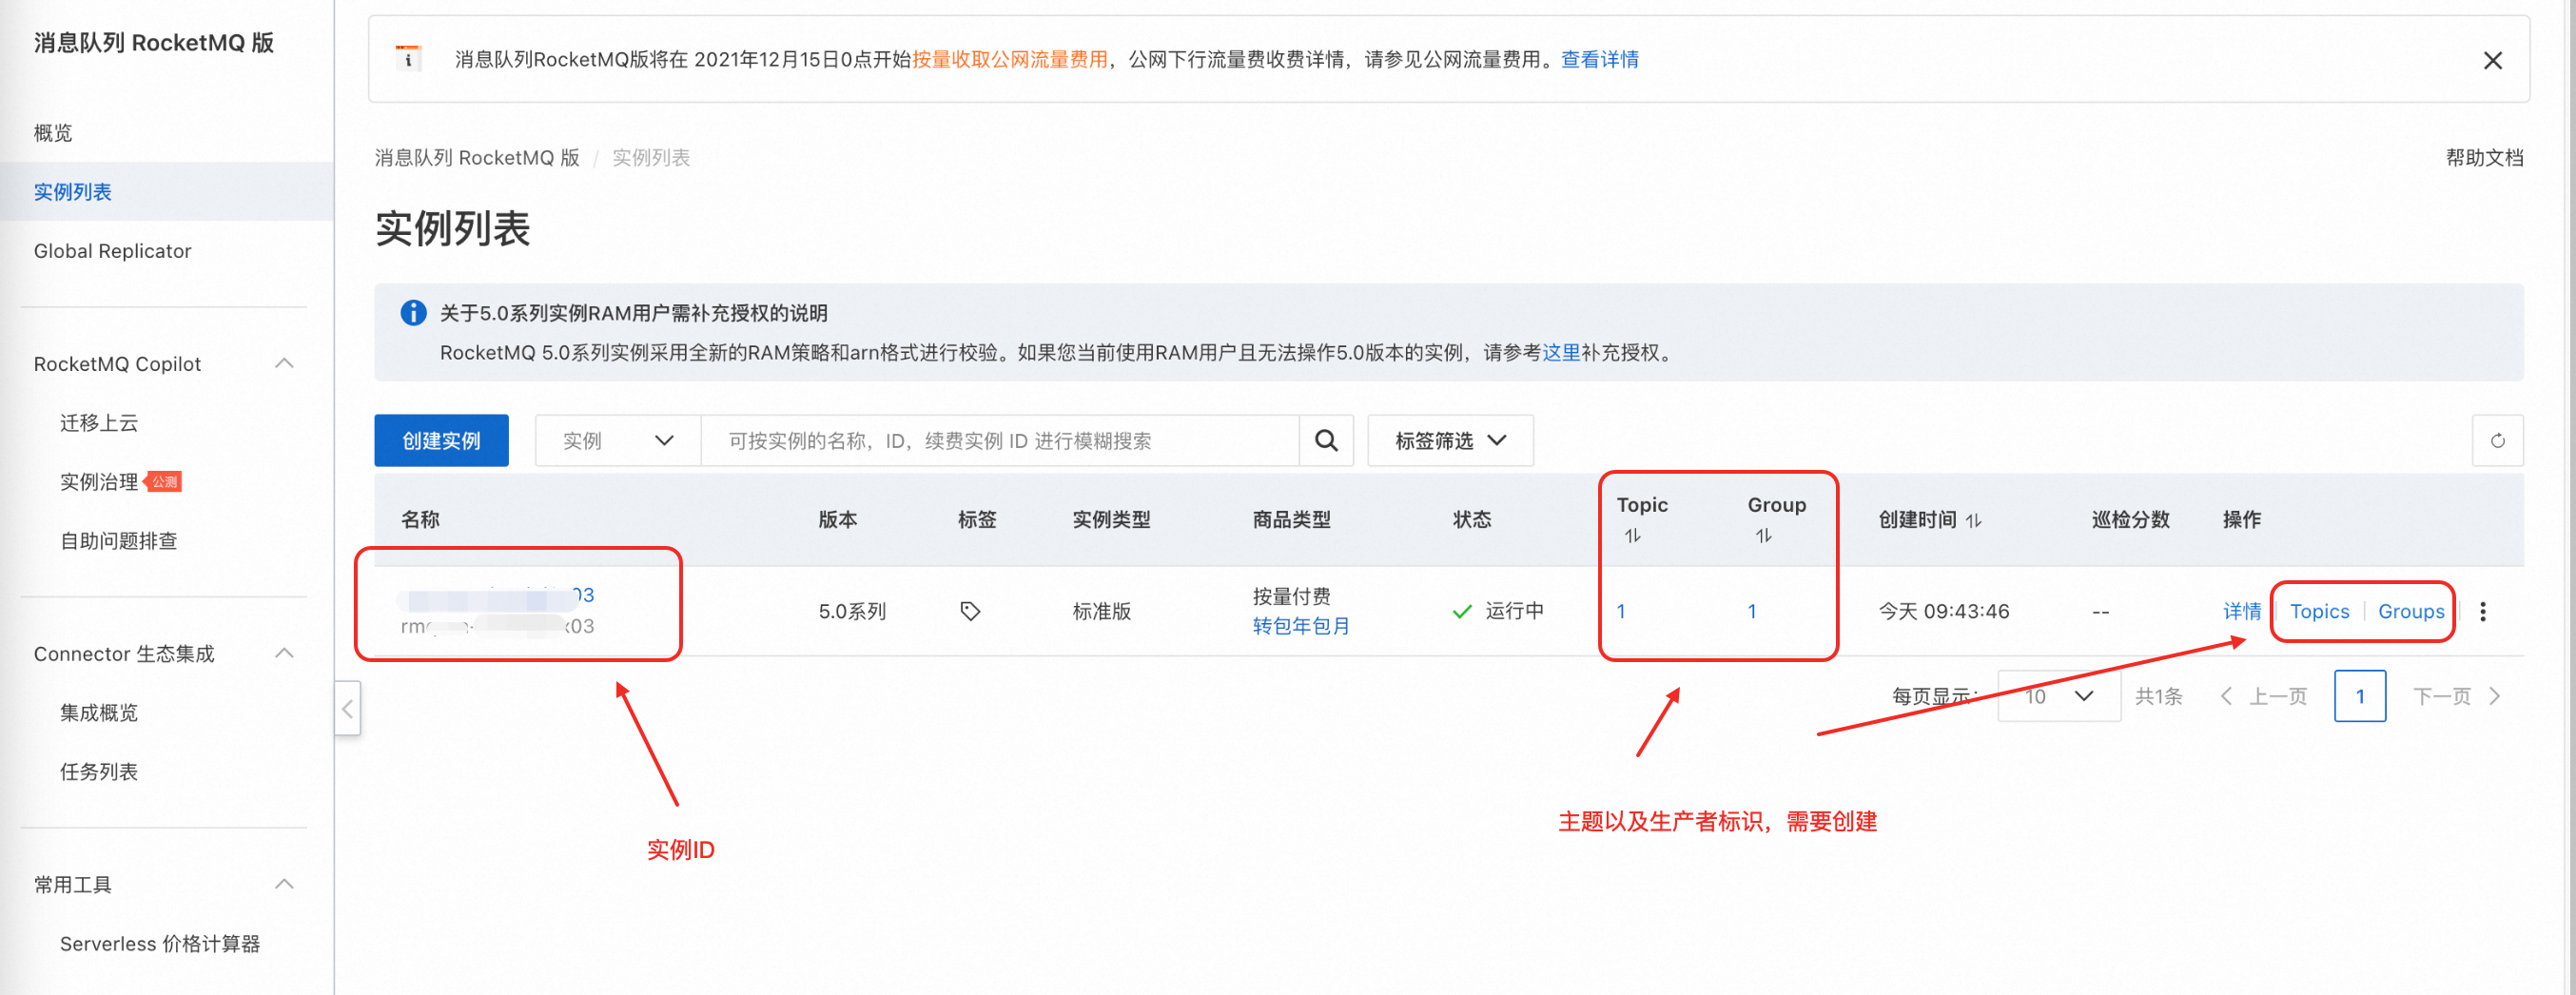
Task: Collapse the Connector 生态集成 section
Action: coord(284,654)
